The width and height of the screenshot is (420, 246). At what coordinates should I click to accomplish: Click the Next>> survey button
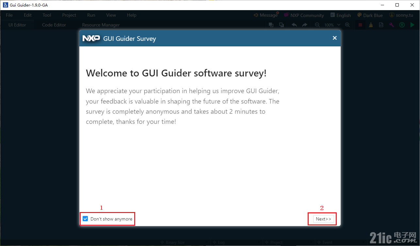pos(323,219)
